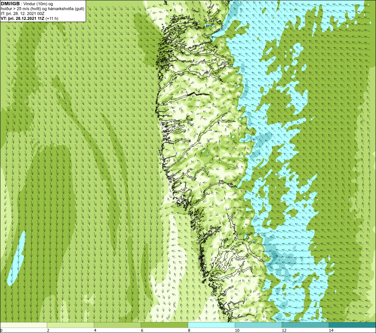Click the 2–4 m/s light green scale band
Screen dimensions: 376x333
pyautogui.click(x=71, y=325)
